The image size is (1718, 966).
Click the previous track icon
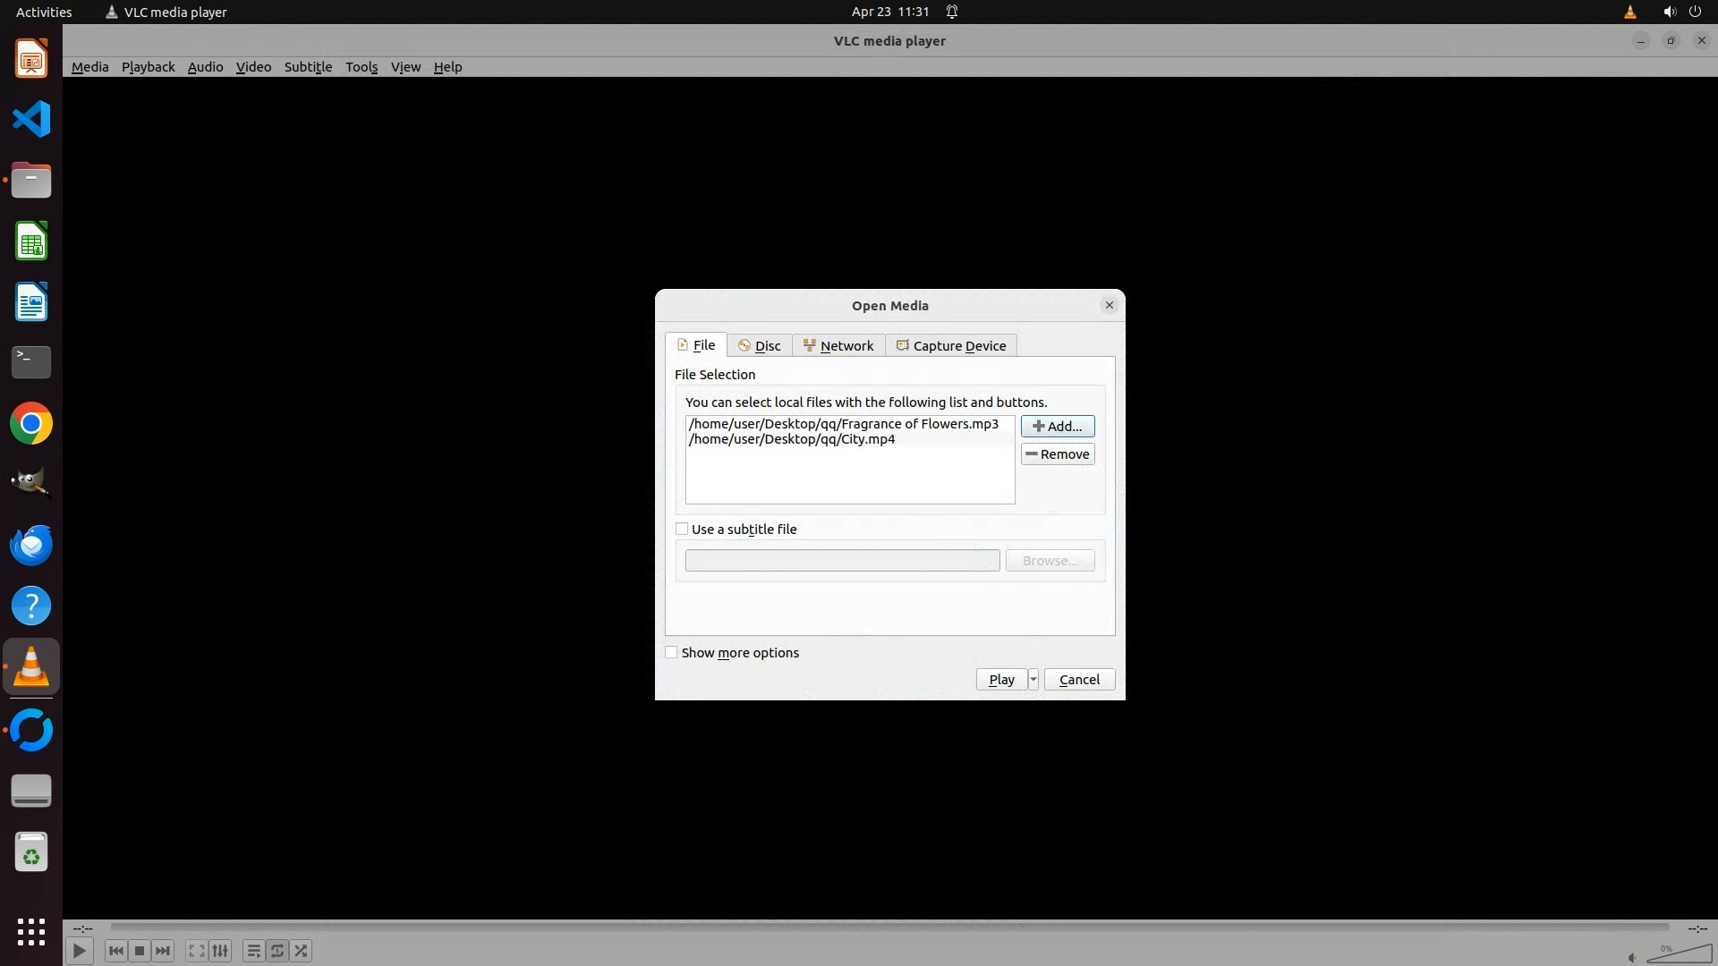pos(115,951)
